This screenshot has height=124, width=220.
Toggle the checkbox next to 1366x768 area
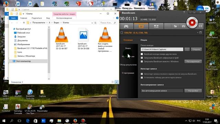(122, 33)
